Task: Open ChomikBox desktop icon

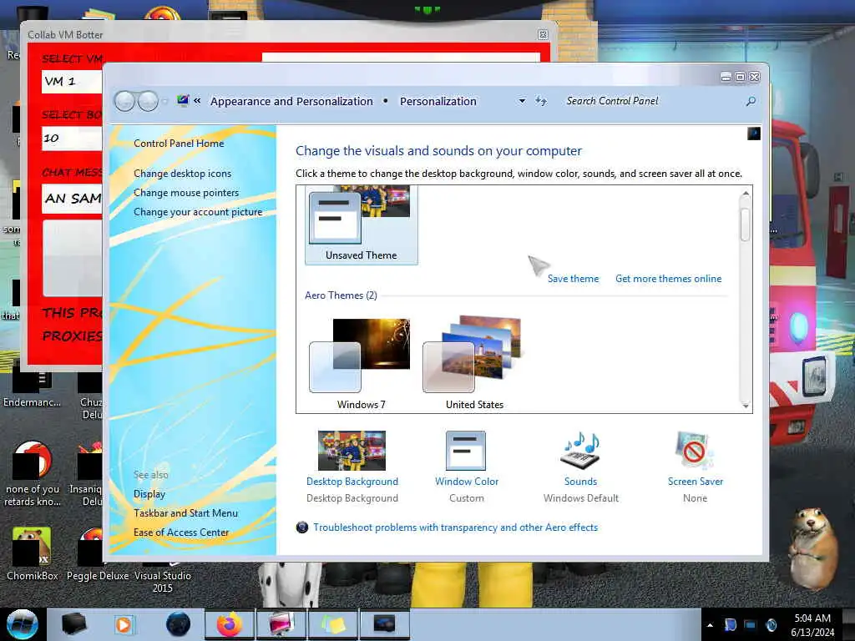Action: pos(33,554)
